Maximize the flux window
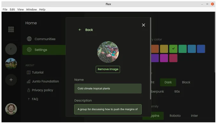The height and width of the screenshot is (124, 217). point(207,4)
